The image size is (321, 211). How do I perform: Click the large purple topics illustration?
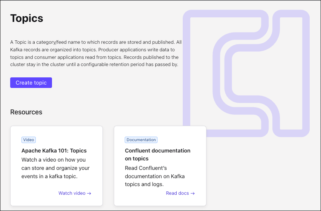click(x=246, y=73)
